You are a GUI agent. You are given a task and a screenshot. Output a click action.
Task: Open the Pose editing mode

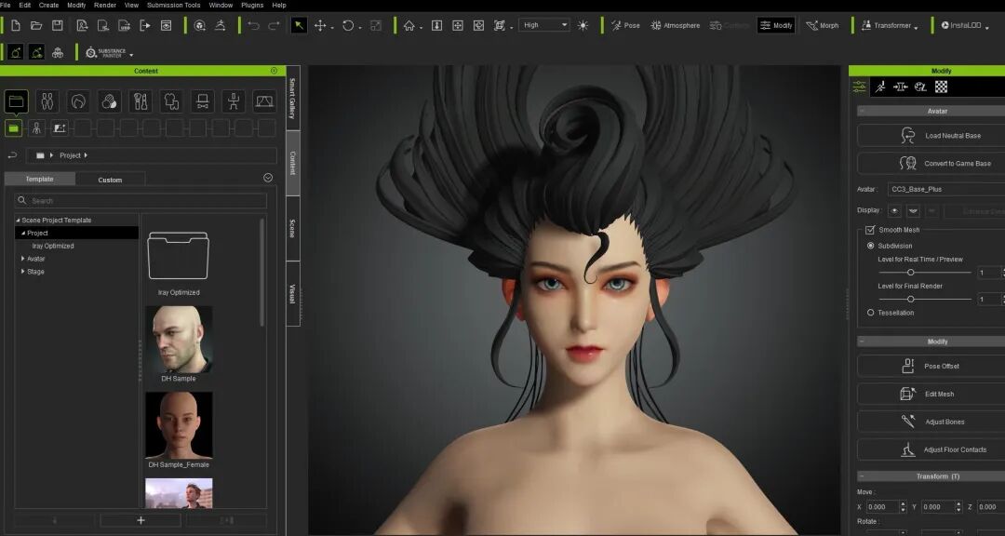click(625, 25)
